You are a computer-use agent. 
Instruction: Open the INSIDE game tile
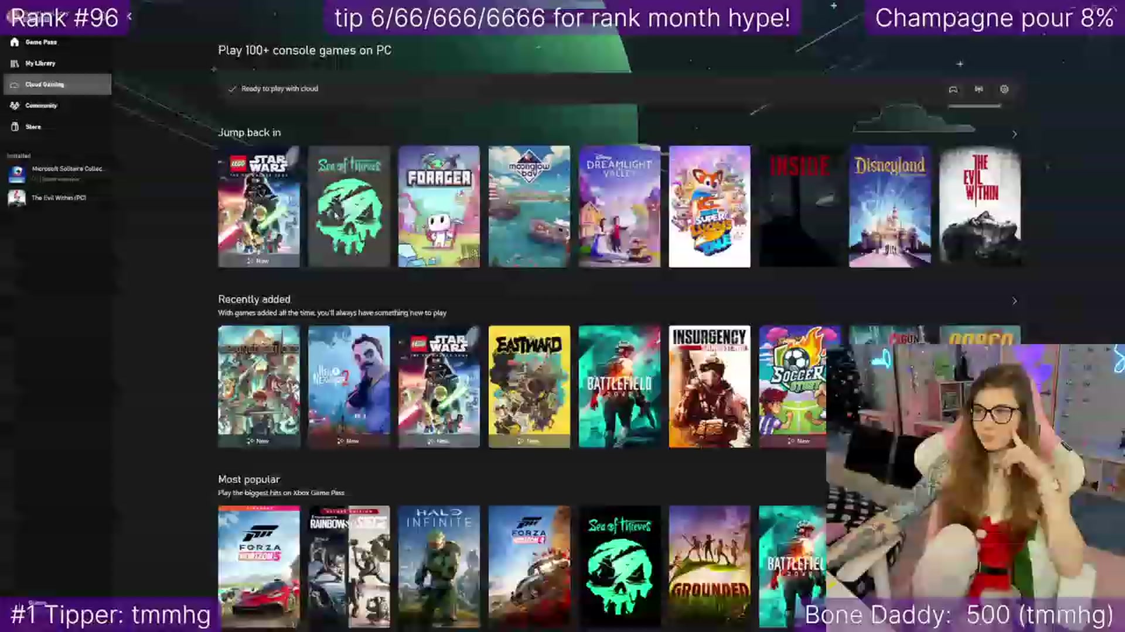tap(800, 207)
